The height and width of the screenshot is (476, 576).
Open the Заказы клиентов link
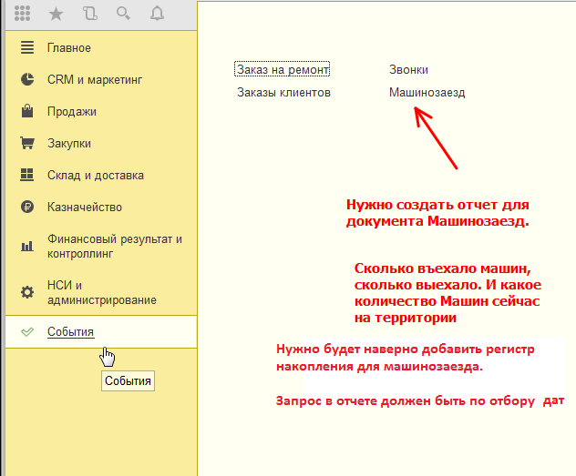(x=283, y=92)
